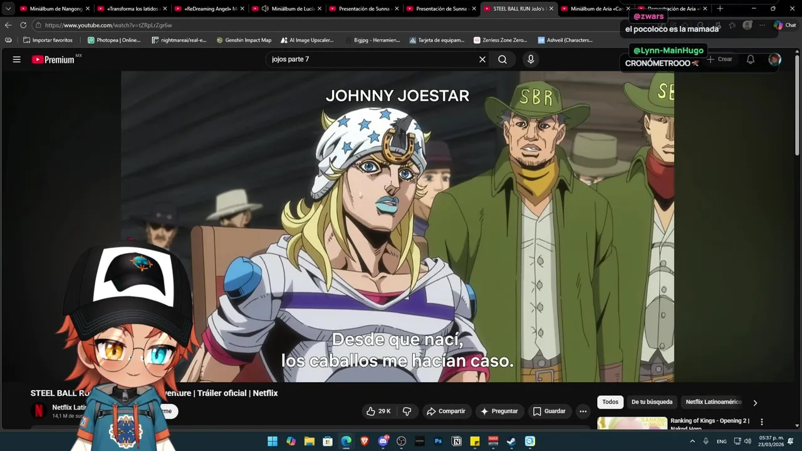Open more actions three-dot menu under video
The width and height of the screenshot is (802, 451).
(x=583, y=411)
